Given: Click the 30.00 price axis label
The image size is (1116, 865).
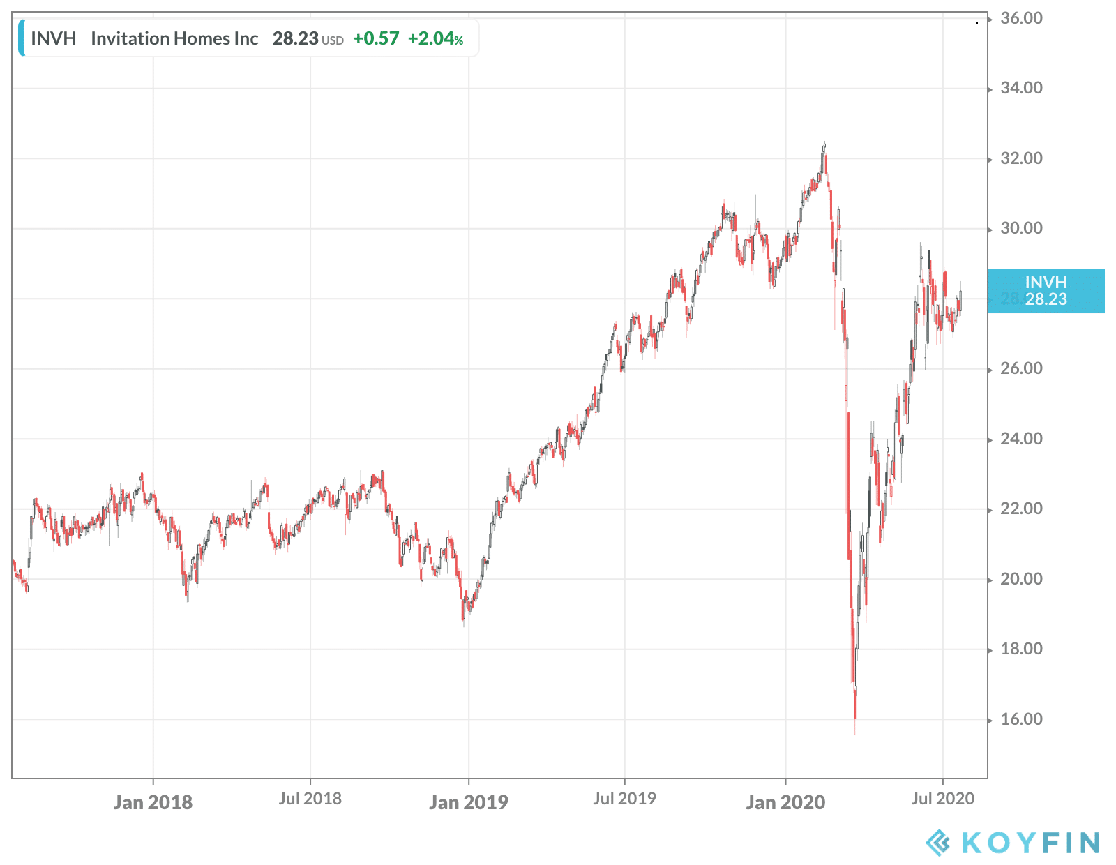Looking at the screenshot, I should tap(1021, 229).
